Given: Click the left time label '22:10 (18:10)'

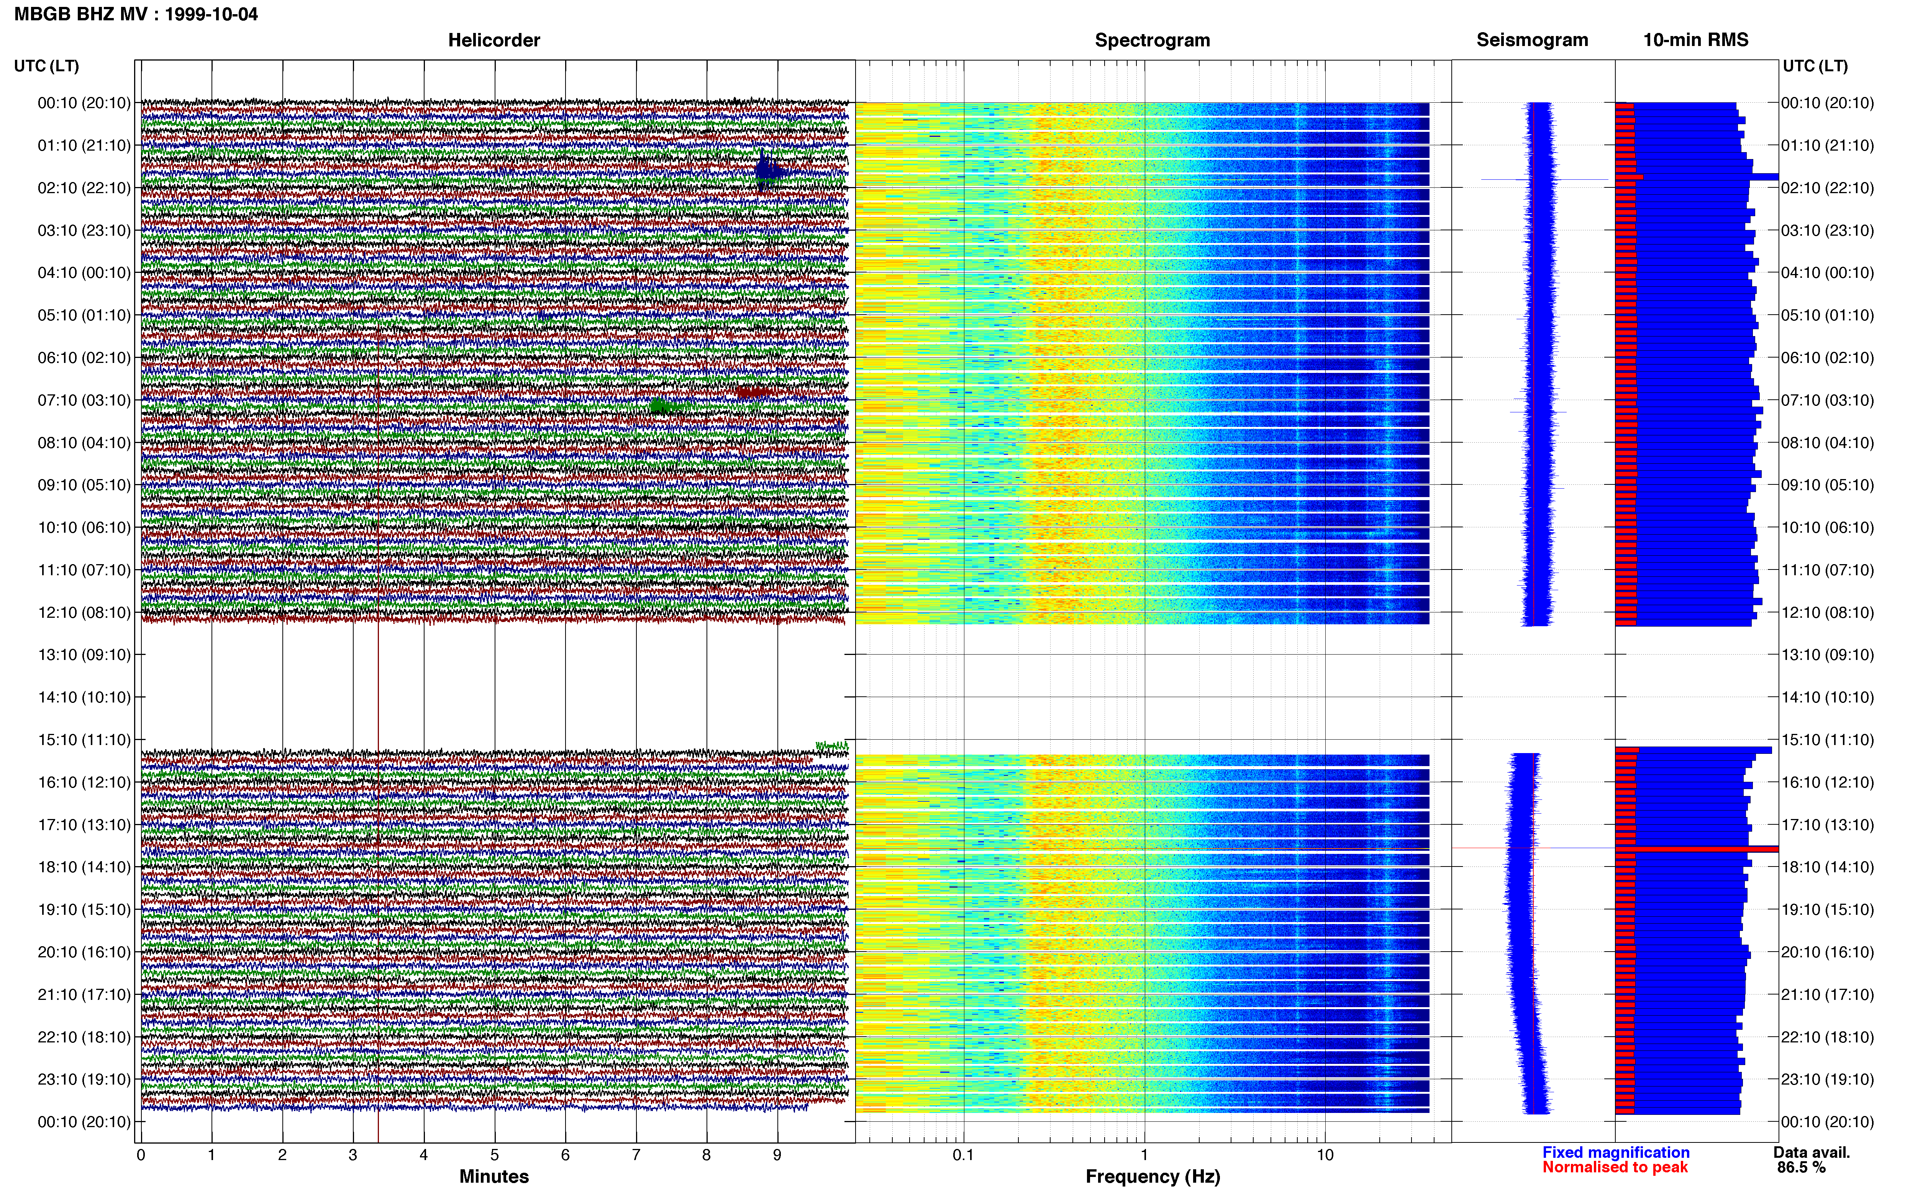Looking at the screenshot, I should (84, 1037).
